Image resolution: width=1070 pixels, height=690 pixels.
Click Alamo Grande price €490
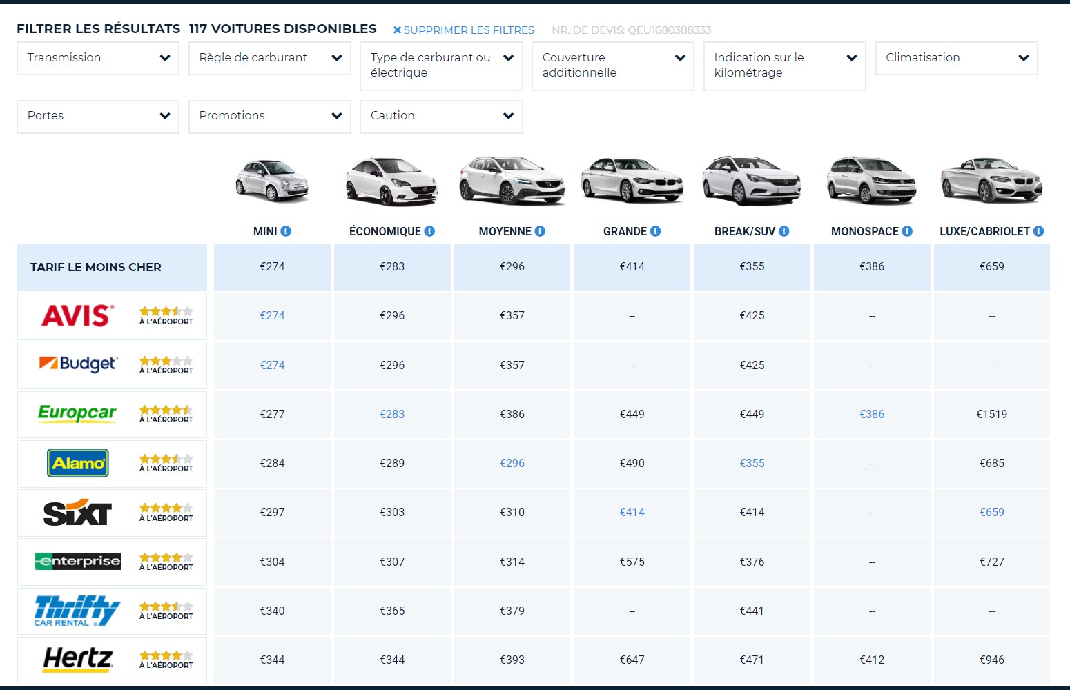(x=632, y=463)
